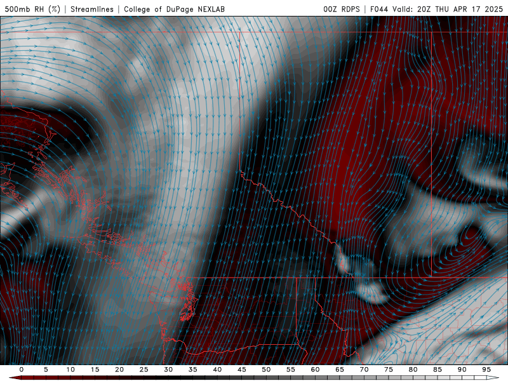Click the "College of DuPage NEXLAB" text

pyautogui.click(x=174, y=9)
